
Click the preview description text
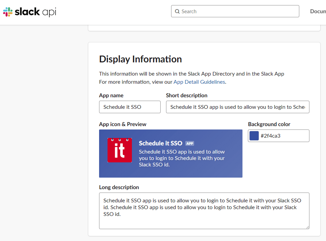(x=182, y=158)
